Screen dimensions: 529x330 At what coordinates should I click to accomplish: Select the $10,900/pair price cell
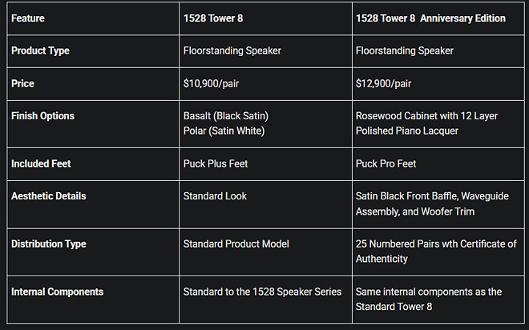point(211,83)
